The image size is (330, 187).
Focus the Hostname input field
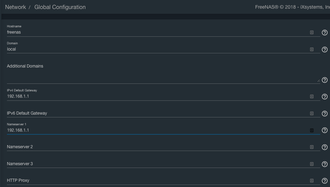point(156,32)
